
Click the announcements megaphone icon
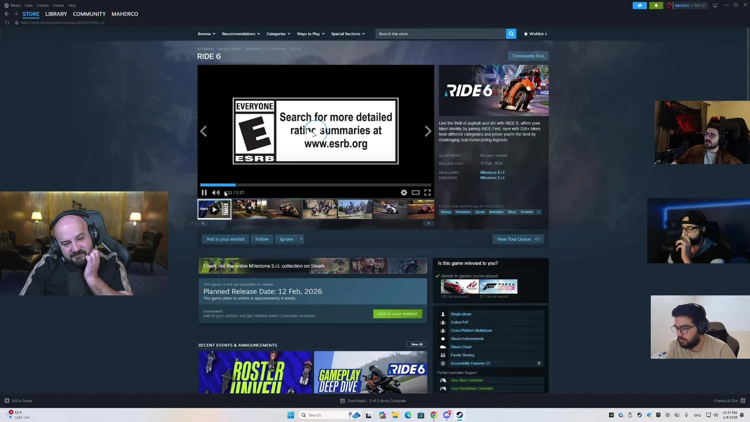click(x=640, y=5)
